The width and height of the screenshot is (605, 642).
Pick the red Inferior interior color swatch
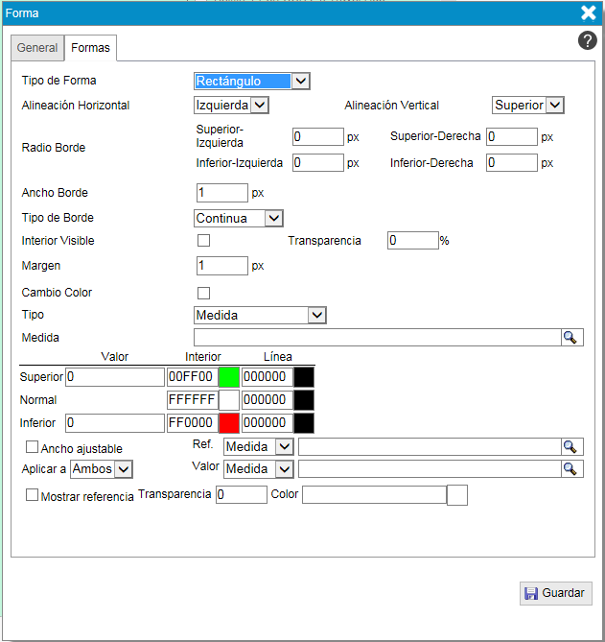(229, 422)
